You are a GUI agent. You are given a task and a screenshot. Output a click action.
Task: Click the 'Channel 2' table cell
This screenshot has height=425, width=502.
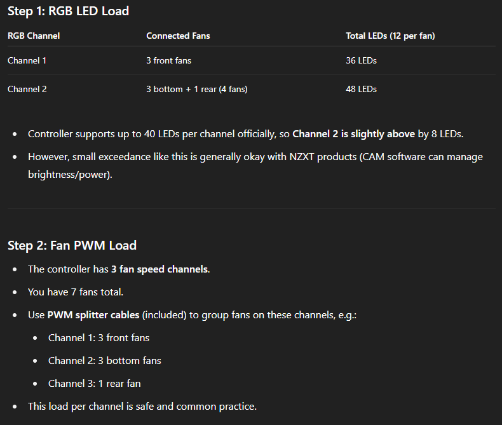27,89
